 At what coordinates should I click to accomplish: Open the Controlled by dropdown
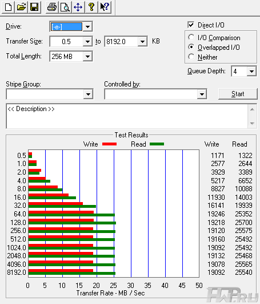pos(202,94)
